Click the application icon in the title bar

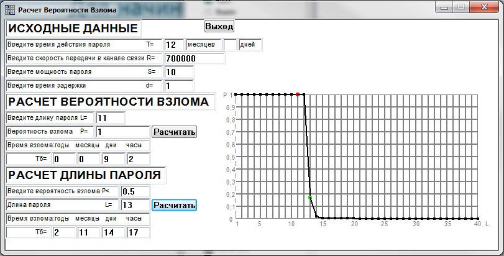9,9
